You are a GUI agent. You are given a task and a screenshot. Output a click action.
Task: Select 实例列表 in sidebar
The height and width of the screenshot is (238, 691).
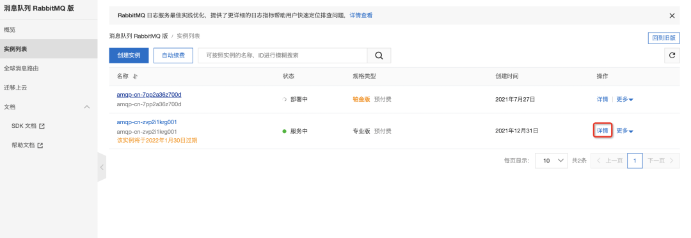[x=49, y=49]
